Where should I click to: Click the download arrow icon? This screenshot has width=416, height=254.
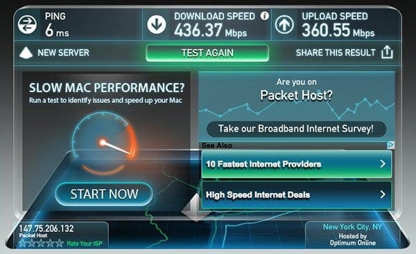tap(157, 24)
